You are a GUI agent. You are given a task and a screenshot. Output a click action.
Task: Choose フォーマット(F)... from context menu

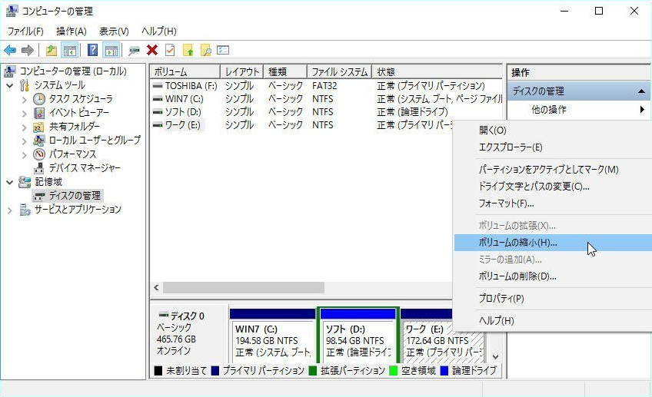click(x=552, y=203)
